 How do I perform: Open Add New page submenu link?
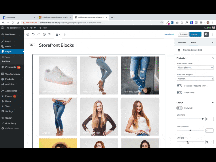(6, 61)
